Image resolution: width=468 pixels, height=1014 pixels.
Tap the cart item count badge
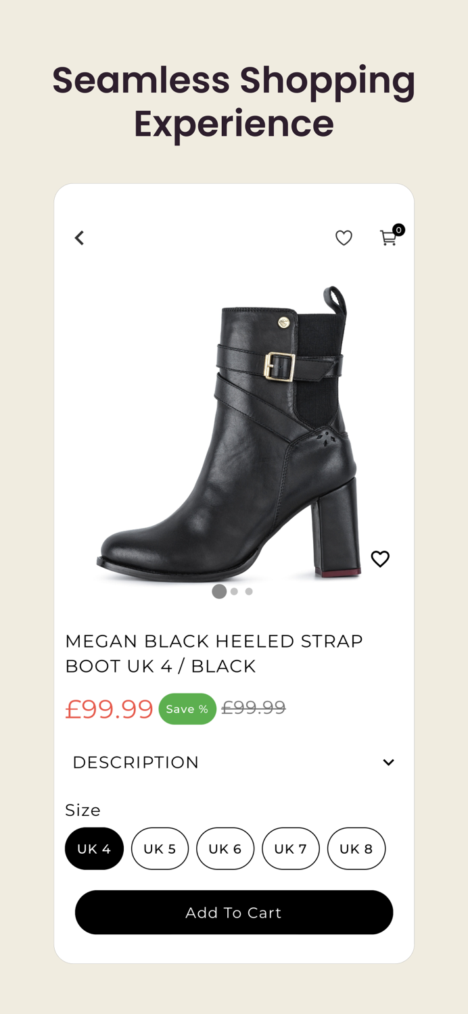[x=399, y=230]
